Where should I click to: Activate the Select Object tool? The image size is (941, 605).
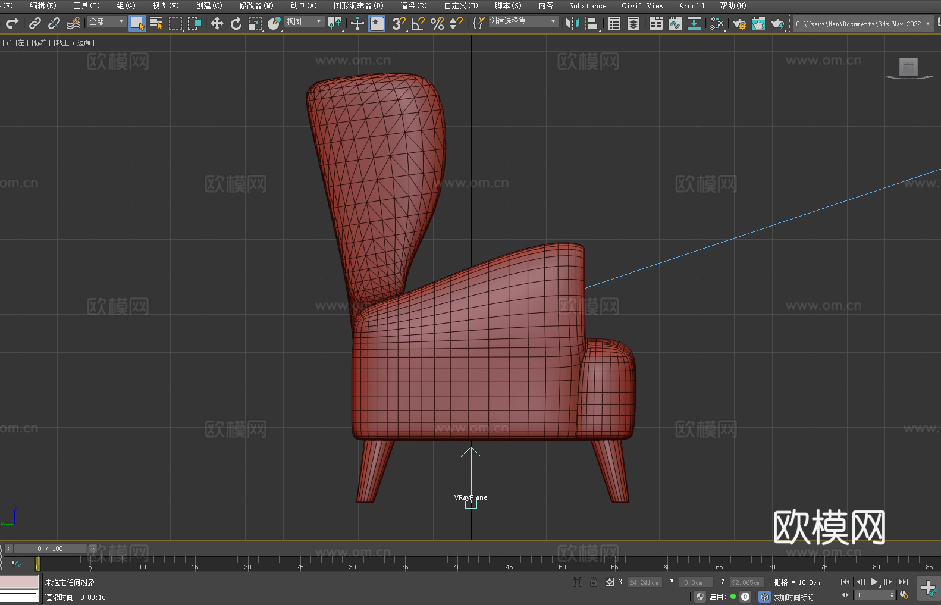[137, 23]
